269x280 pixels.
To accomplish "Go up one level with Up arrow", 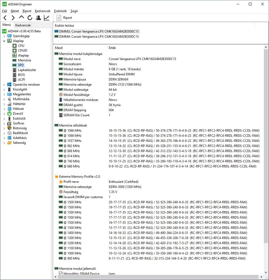I will point(22,17).
